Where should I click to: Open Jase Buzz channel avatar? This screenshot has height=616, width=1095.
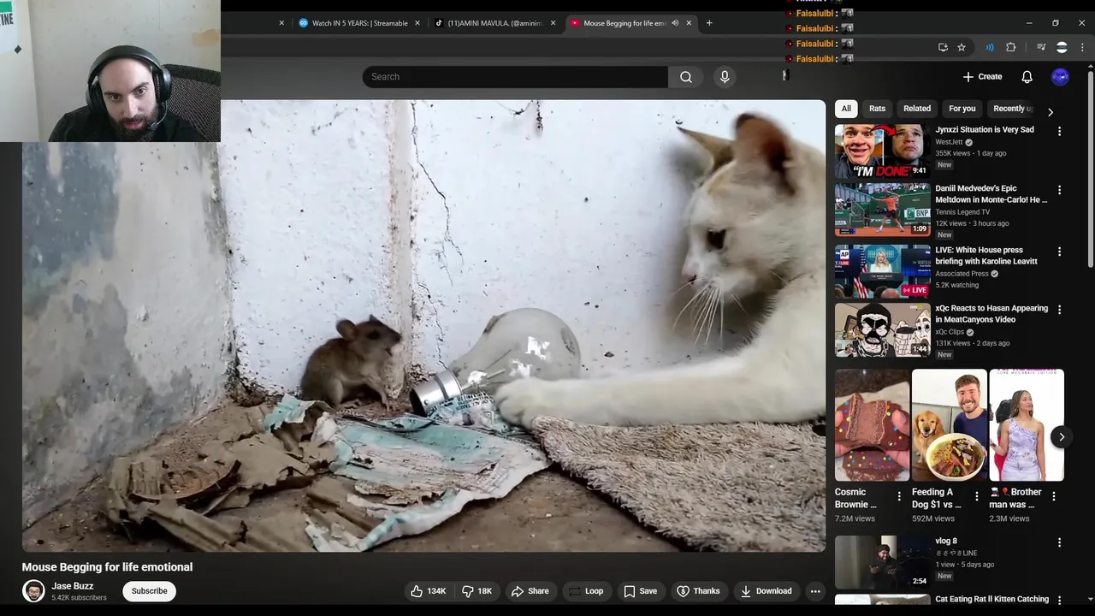coord(33,591)
